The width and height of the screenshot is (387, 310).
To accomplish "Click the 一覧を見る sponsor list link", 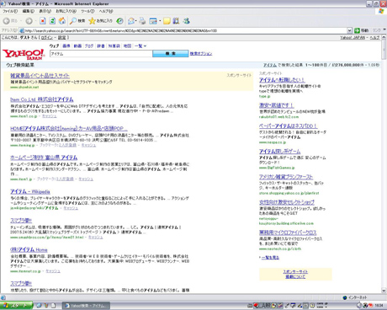I will (x=270, y=257).
